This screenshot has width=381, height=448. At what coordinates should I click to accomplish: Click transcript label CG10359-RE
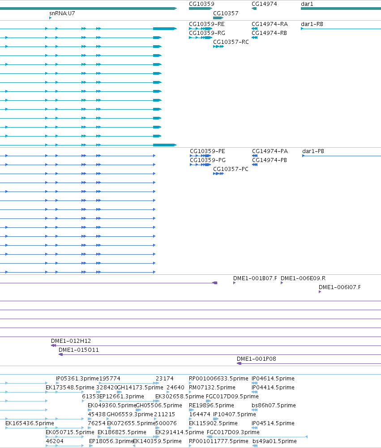[207, 24]
